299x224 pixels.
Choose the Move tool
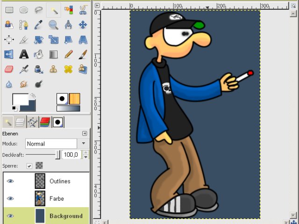pyautogui.click(x=83, y=25)
